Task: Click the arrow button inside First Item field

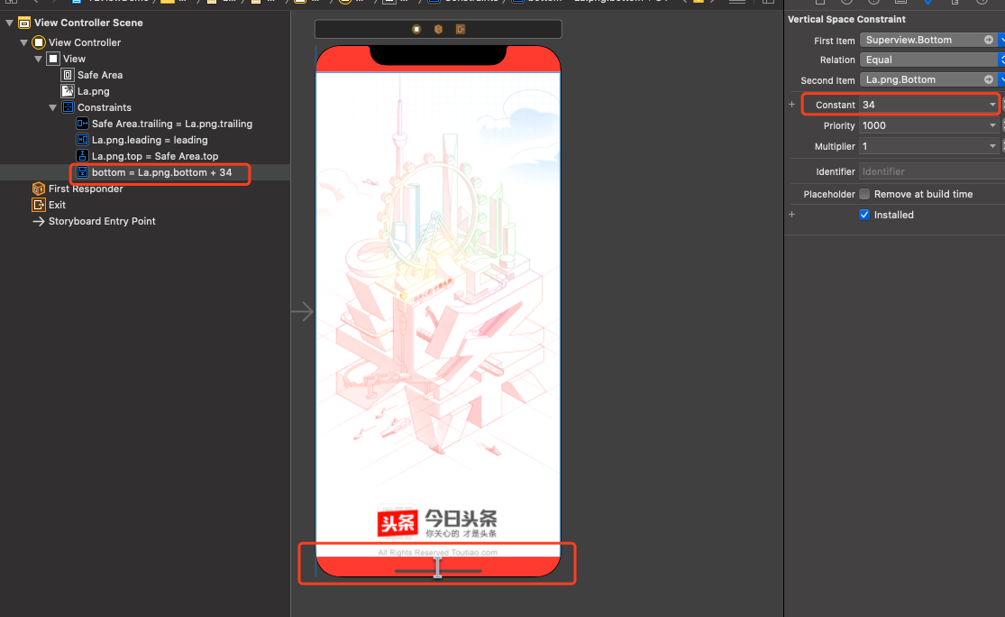Action: 989,40
